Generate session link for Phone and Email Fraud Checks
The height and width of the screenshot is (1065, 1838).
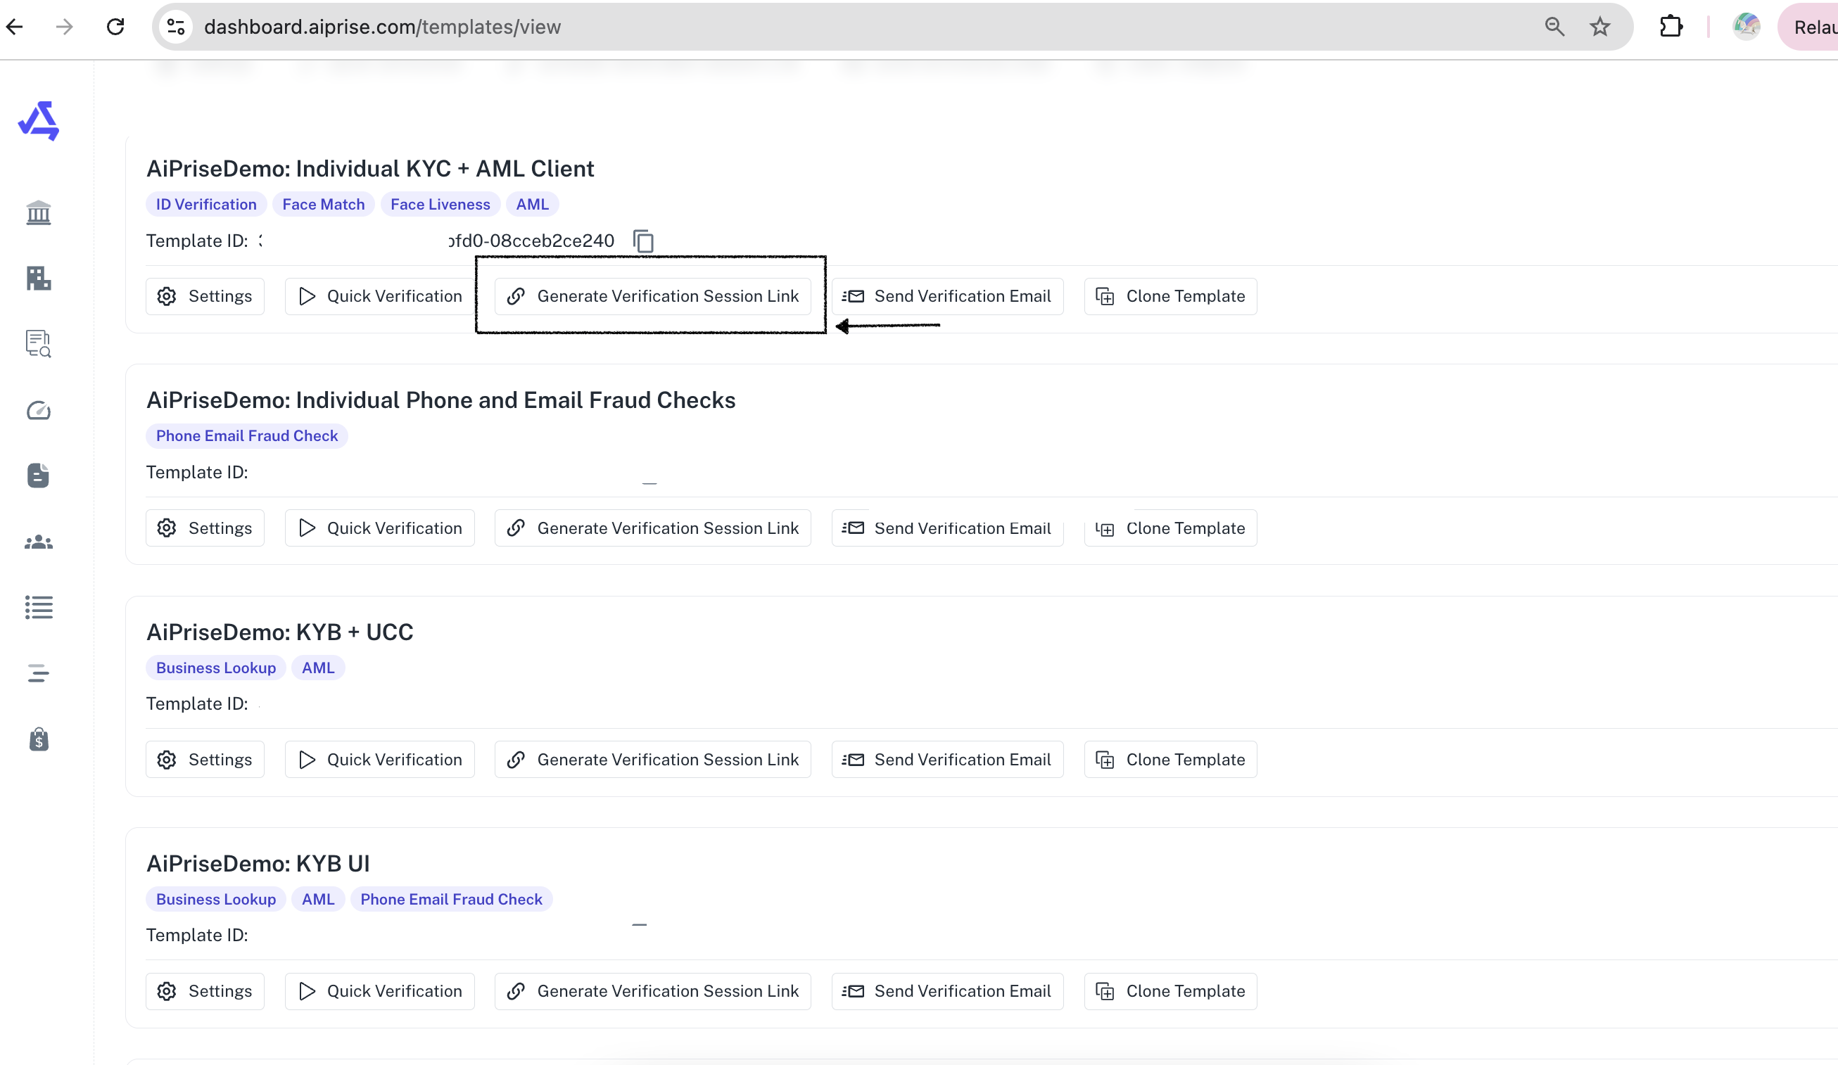tap(653, 528)
